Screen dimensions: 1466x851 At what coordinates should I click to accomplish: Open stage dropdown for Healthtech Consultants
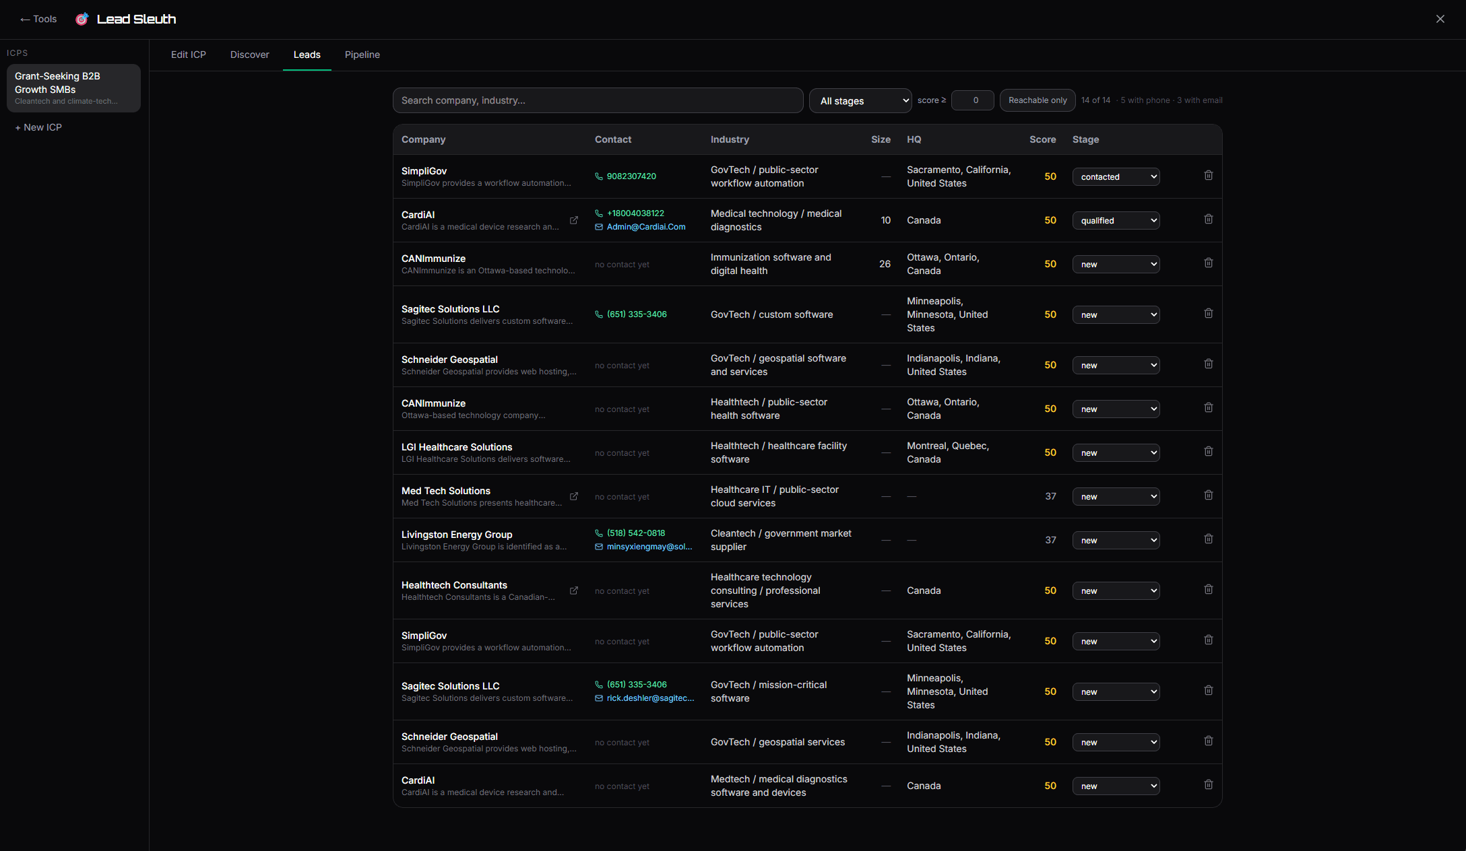click(1116, 590)
